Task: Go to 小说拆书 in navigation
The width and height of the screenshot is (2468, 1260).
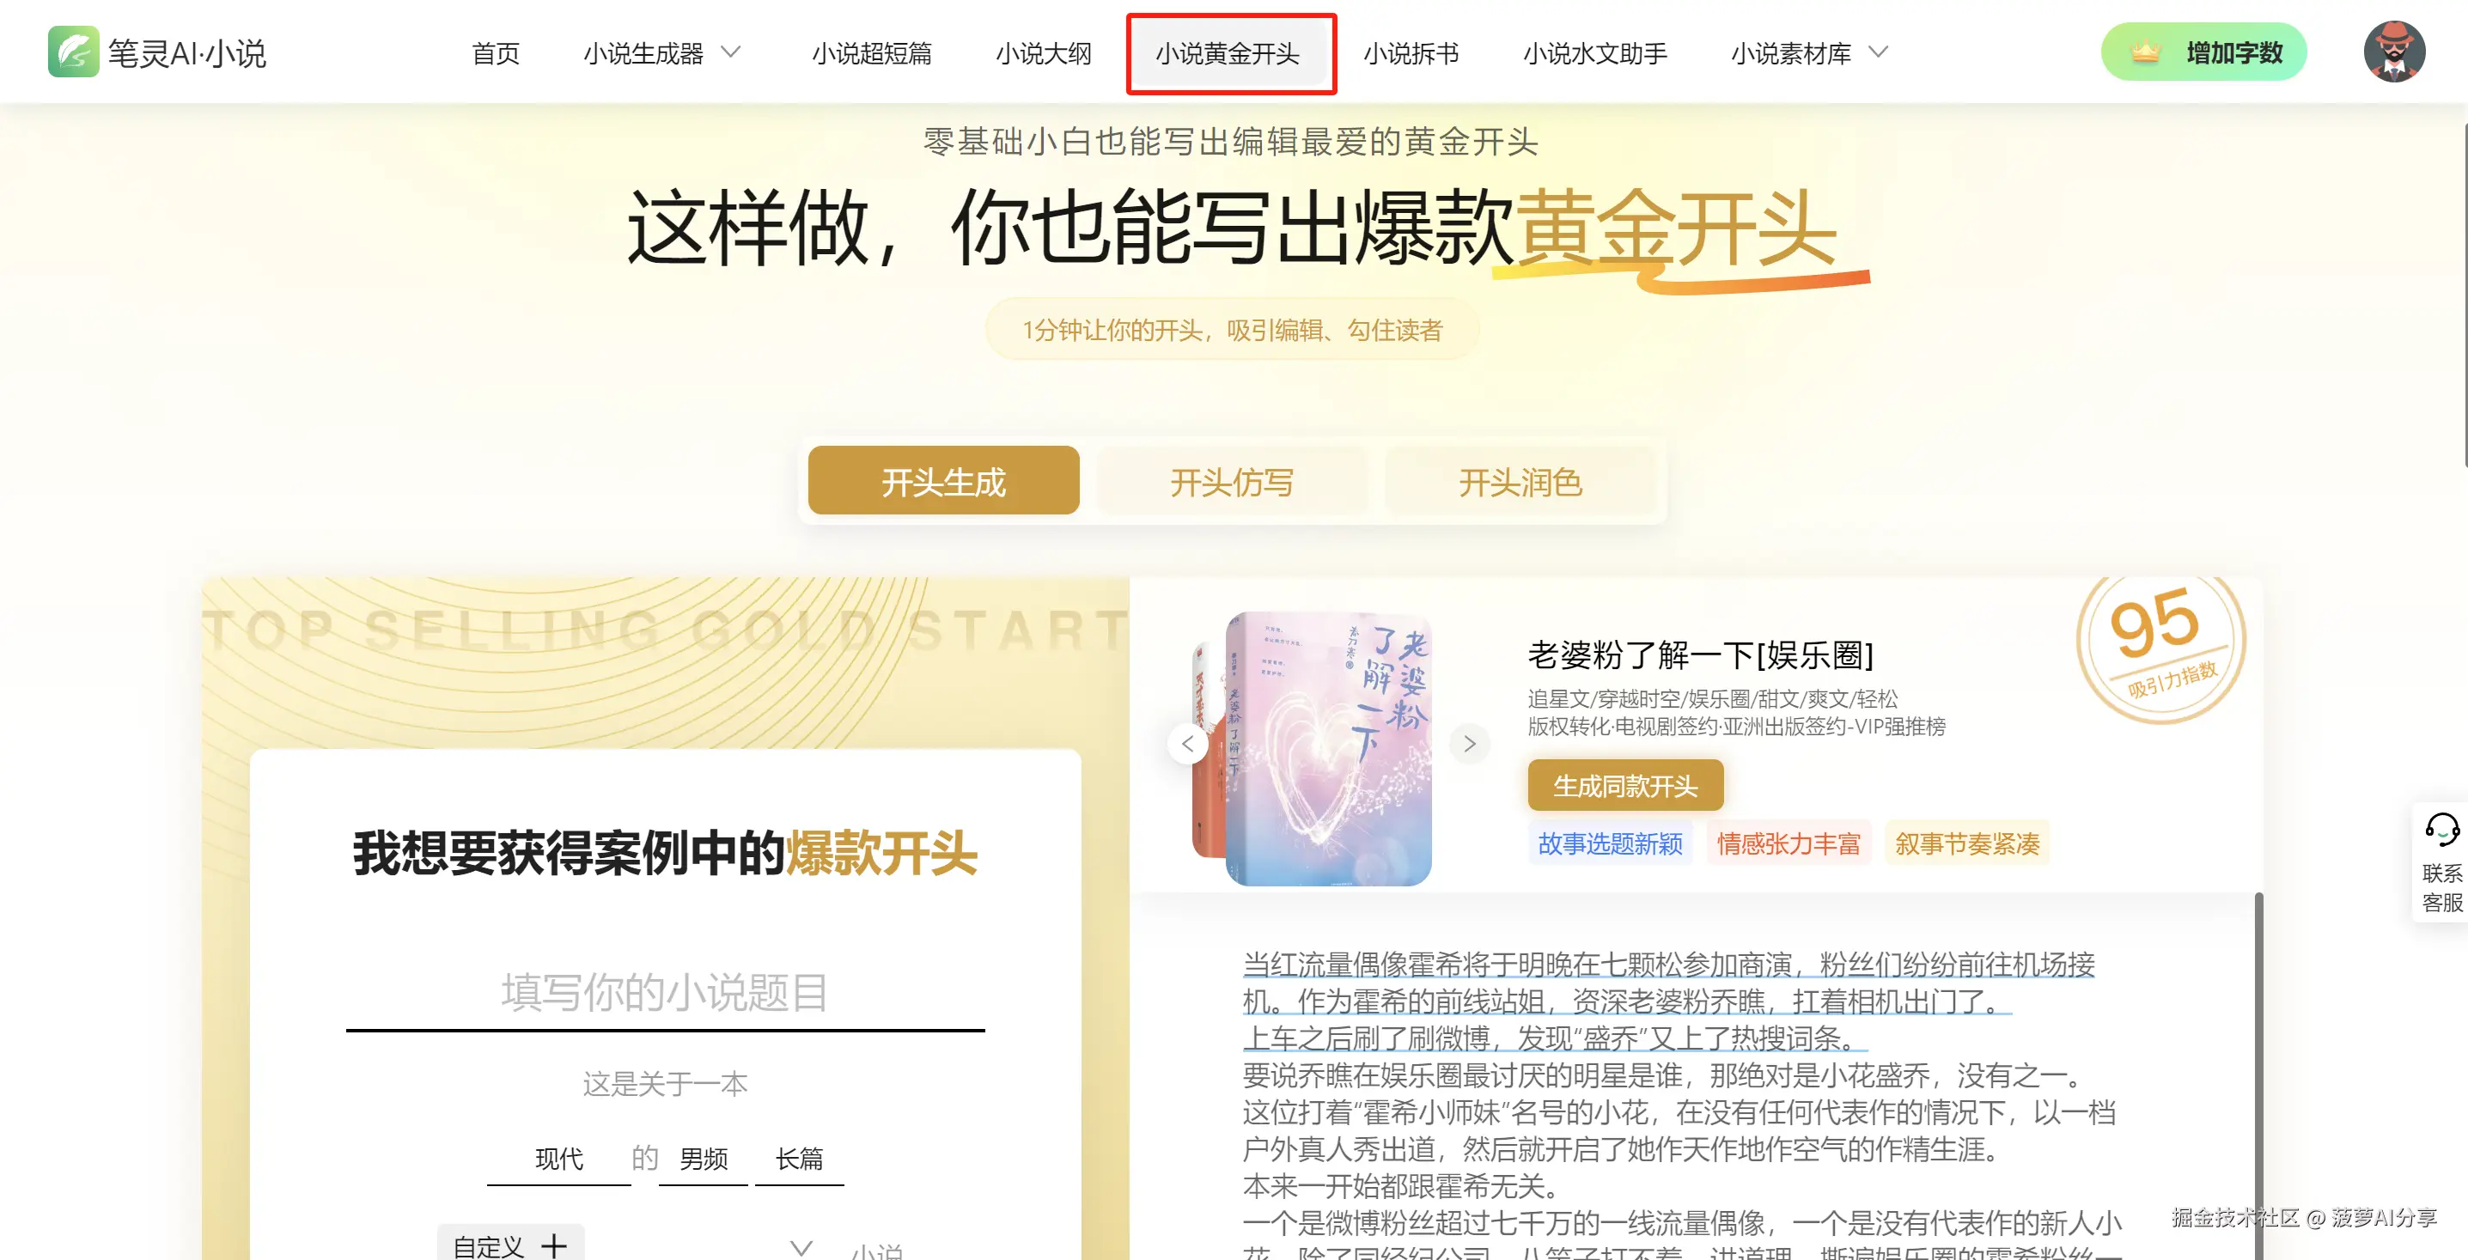Action: 1411,52
